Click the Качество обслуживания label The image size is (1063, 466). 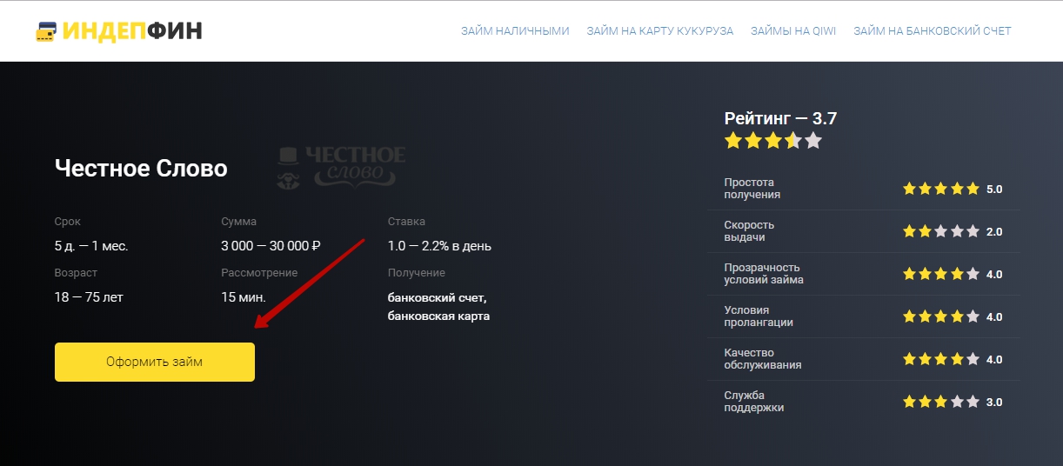tap(763, 359)
